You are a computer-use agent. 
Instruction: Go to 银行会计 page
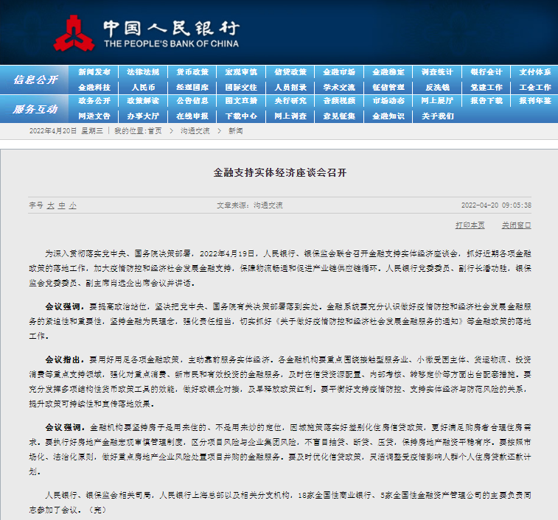tap(486, 72)
